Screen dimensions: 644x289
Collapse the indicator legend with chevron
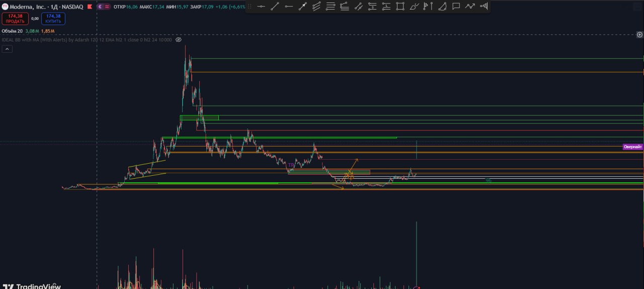coord(8,49)
